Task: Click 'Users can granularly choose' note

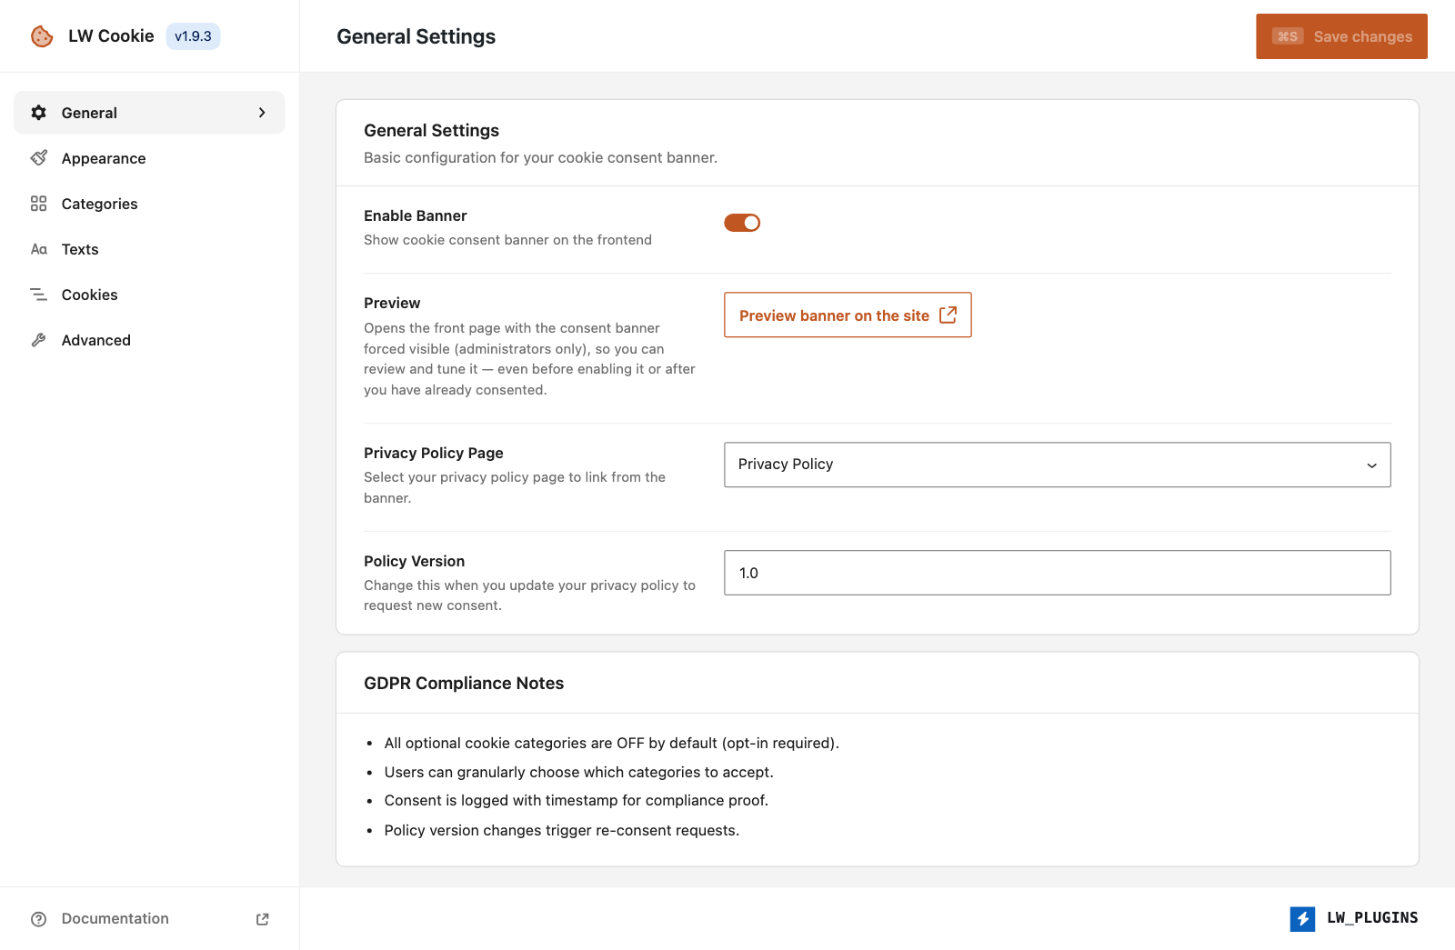Action: point(579,773)
